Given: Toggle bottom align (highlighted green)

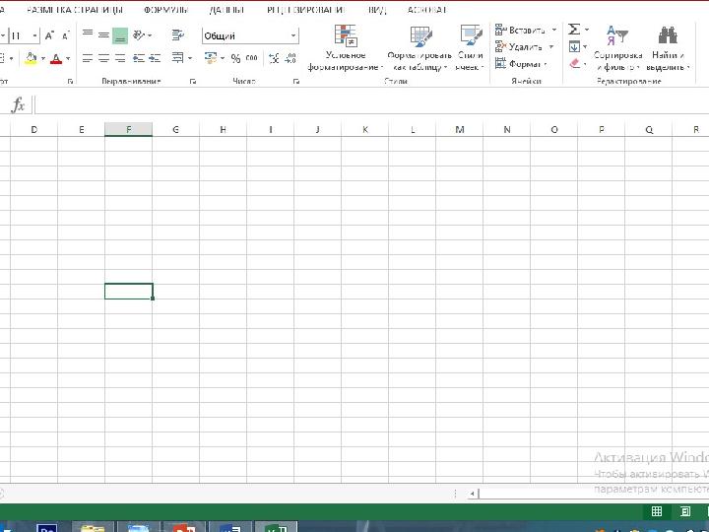Looking at the screenshot, I should tap(120, 35).
